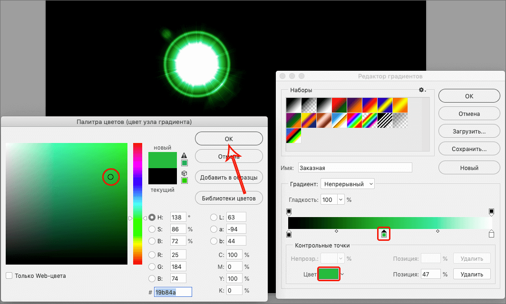The height and width of the screenshot is (304, 506).
Task: Enable the Только Web-цвета checkbox
Action: coord(9,275)
